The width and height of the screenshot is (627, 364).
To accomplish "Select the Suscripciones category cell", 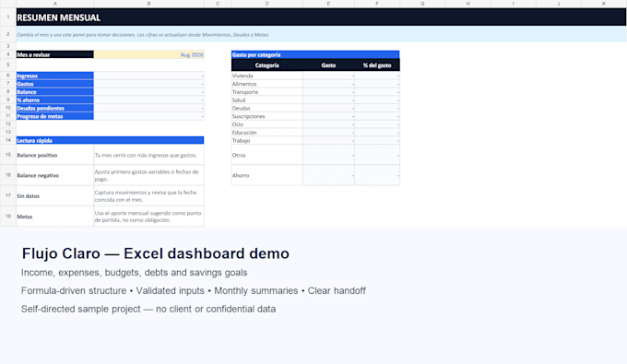I will pyautogui.click(x=267, y=116).
